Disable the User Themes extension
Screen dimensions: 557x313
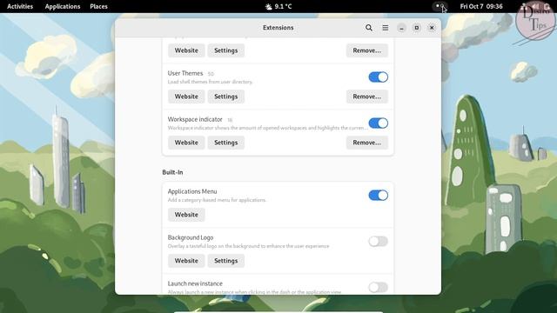378,77
